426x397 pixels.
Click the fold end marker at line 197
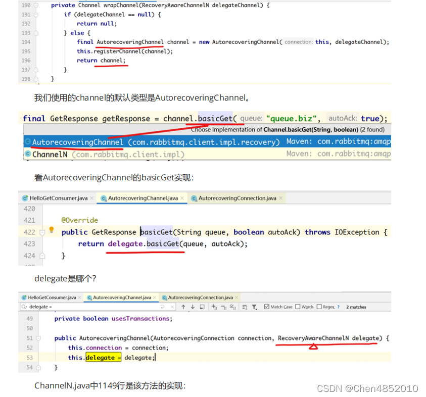click(36, 70)
